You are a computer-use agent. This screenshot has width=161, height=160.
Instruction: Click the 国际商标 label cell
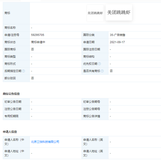coord(16,49)
